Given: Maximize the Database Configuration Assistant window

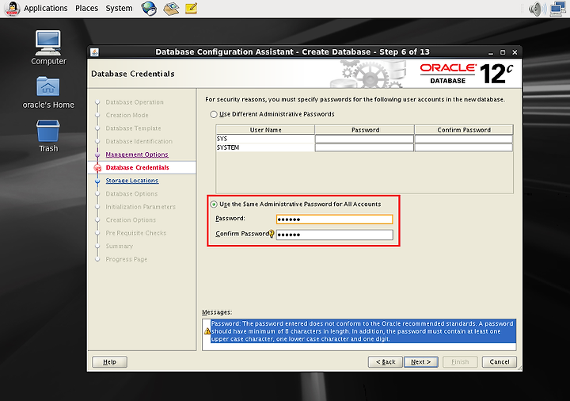Looking at the screenshot, I should pyautogui.click(x=503, y=52).
